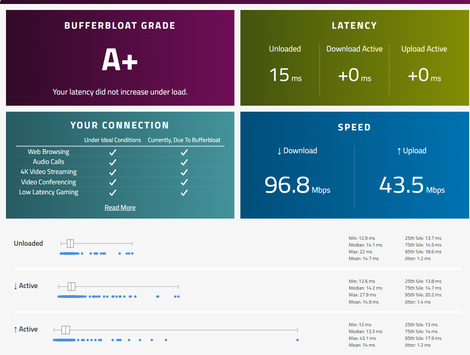The height and width of the screenshot is (355, 470).
Task: Click 'Max: 43.1 ms' statistic
Action: coord(362,338)
